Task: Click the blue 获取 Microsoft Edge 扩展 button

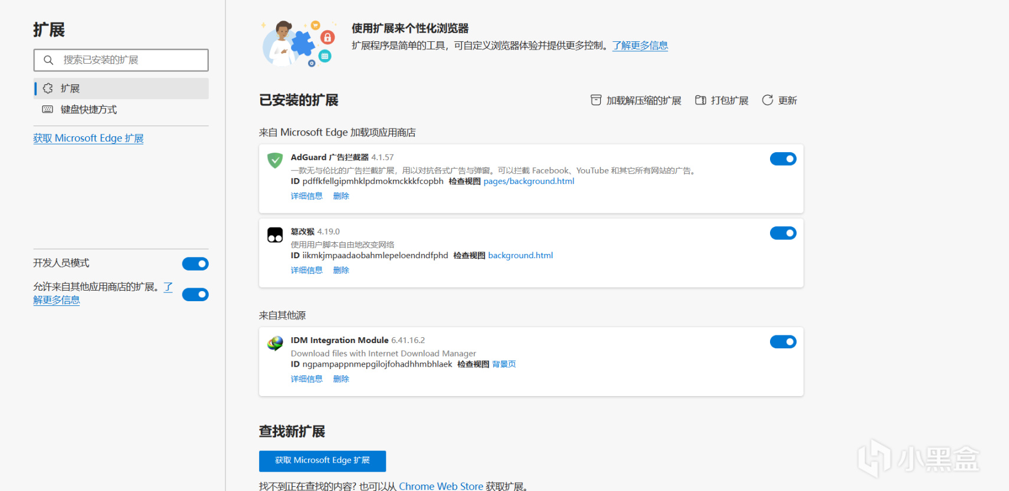Action: pyautogui.click(x=322, y=461)
